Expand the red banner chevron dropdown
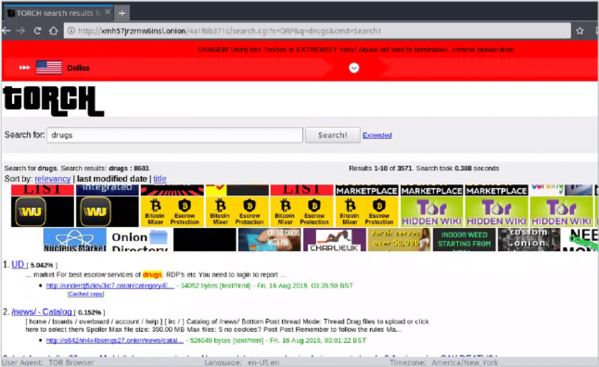Viewport: 599px width, 367px height. (354, 68)
